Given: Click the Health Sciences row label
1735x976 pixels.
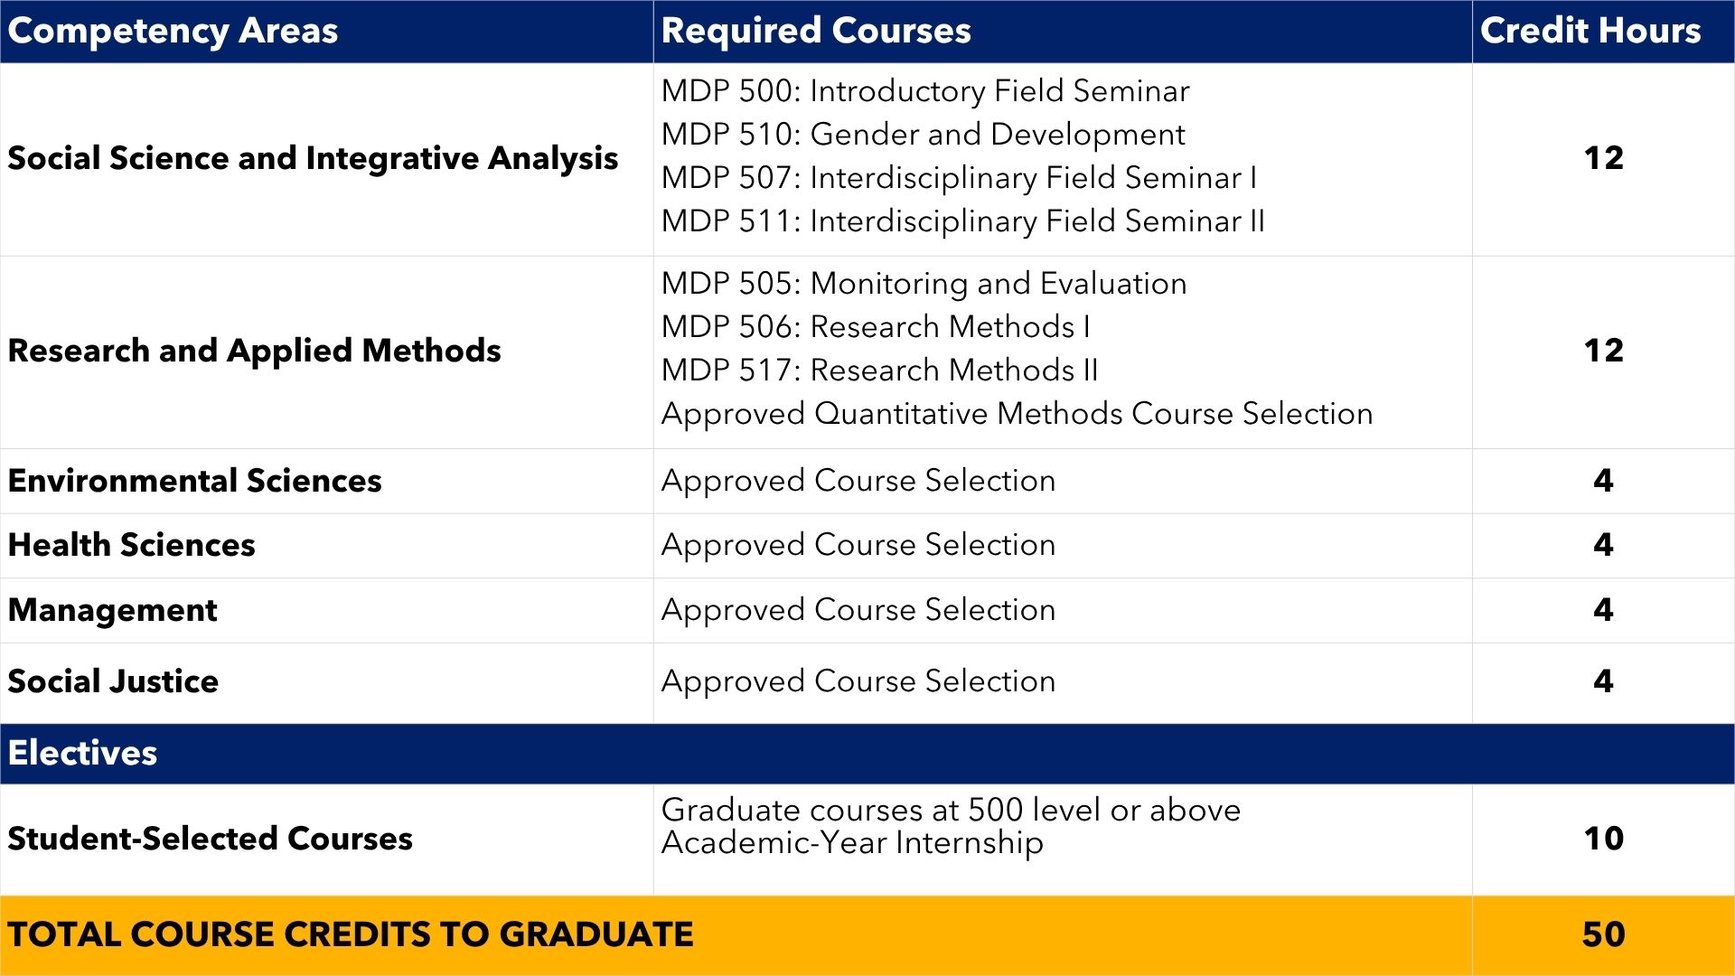Looking at the screenshot, I should [131, 545].
